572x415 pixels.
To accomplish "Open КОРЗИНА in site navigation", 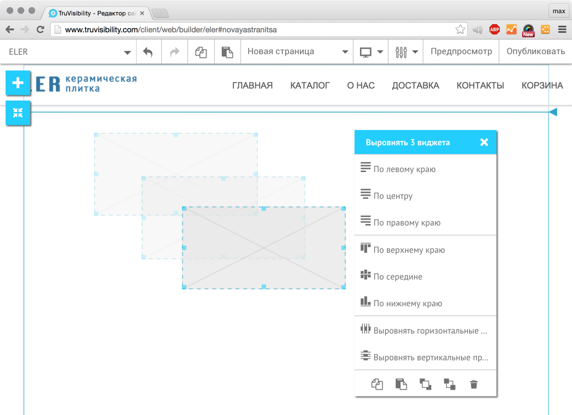I will [542, 85].
